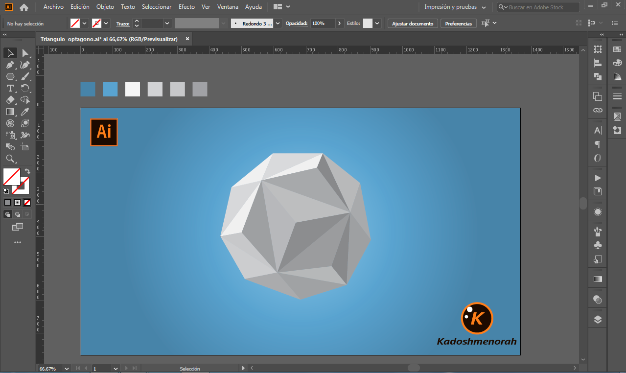This screenshot has height=373, width=626.
Task: Open the Impresión y pruebas workspace switcher
Action: (455, 7)
